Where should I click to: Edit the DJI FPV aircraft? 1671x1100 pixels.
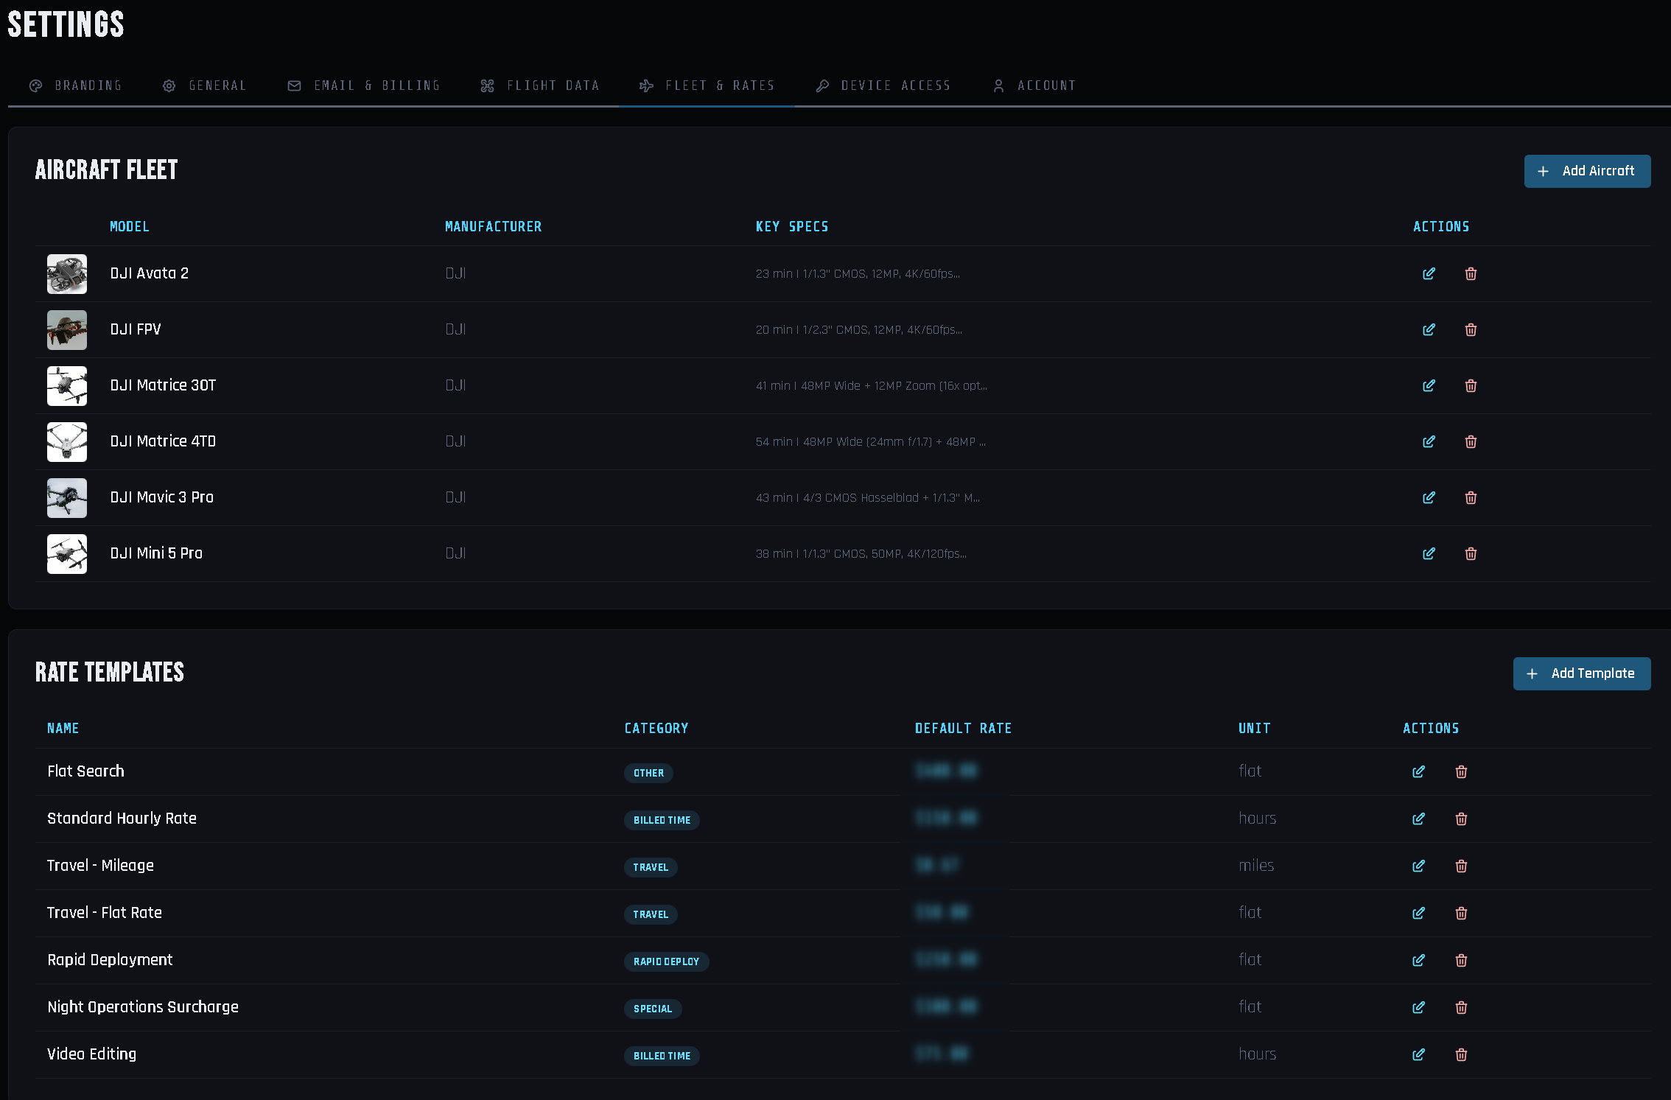(1429, 329)
